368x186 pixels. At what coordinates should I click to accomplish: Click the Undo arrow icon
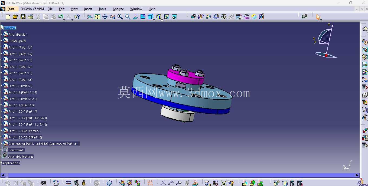[x=61, y=17]
